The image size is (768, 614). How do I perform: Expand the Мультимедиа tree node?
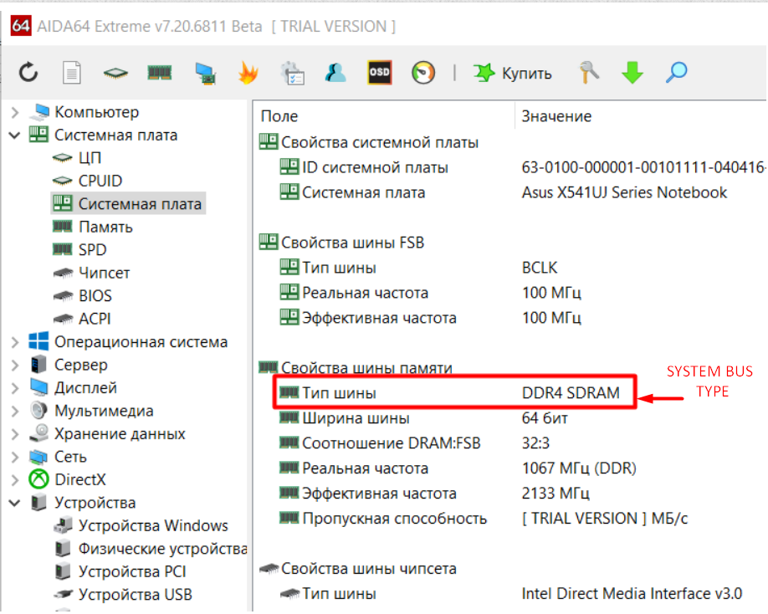click(x=15, y=411)
